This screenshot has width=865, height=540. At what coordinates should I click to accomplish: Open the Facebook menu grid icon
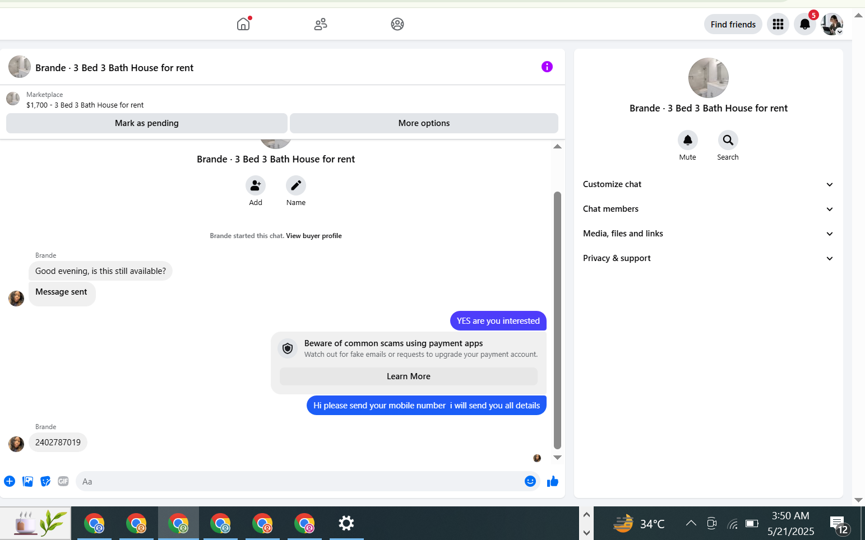click(778, 24)
